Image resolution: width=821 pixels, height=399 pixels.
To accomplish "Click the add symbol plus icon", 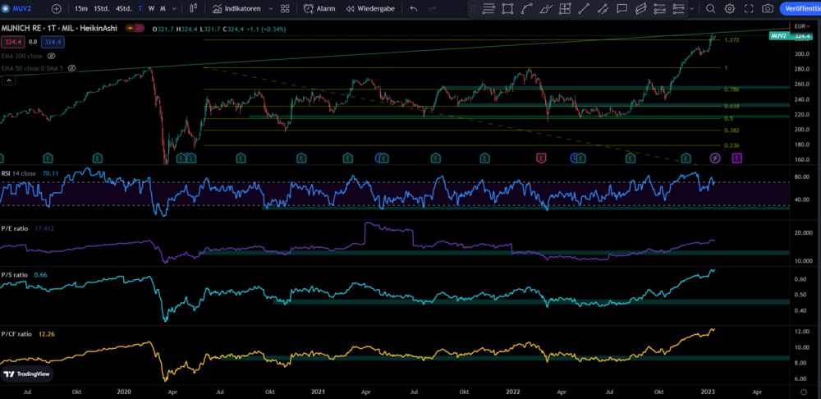I will (56, 9).
